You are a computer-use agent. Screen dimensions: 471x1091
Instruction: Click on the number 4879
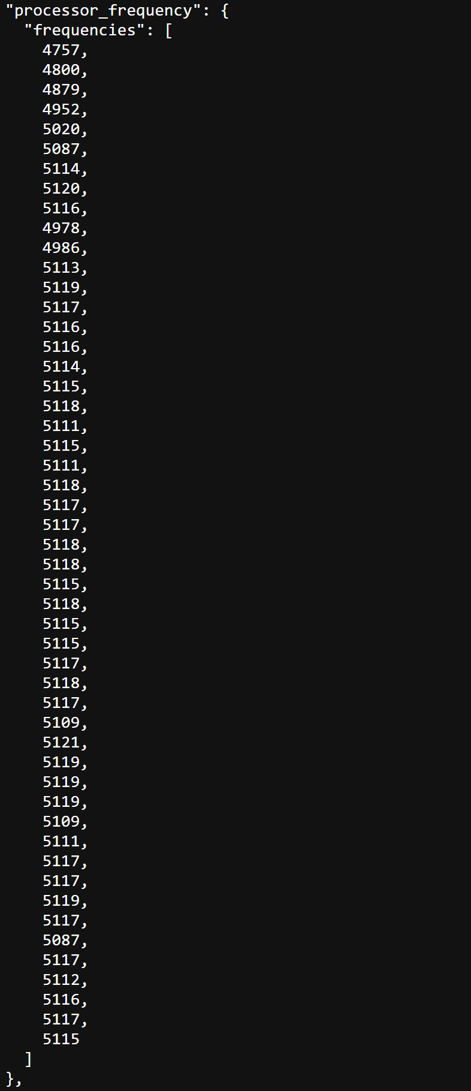click(61, 90)
